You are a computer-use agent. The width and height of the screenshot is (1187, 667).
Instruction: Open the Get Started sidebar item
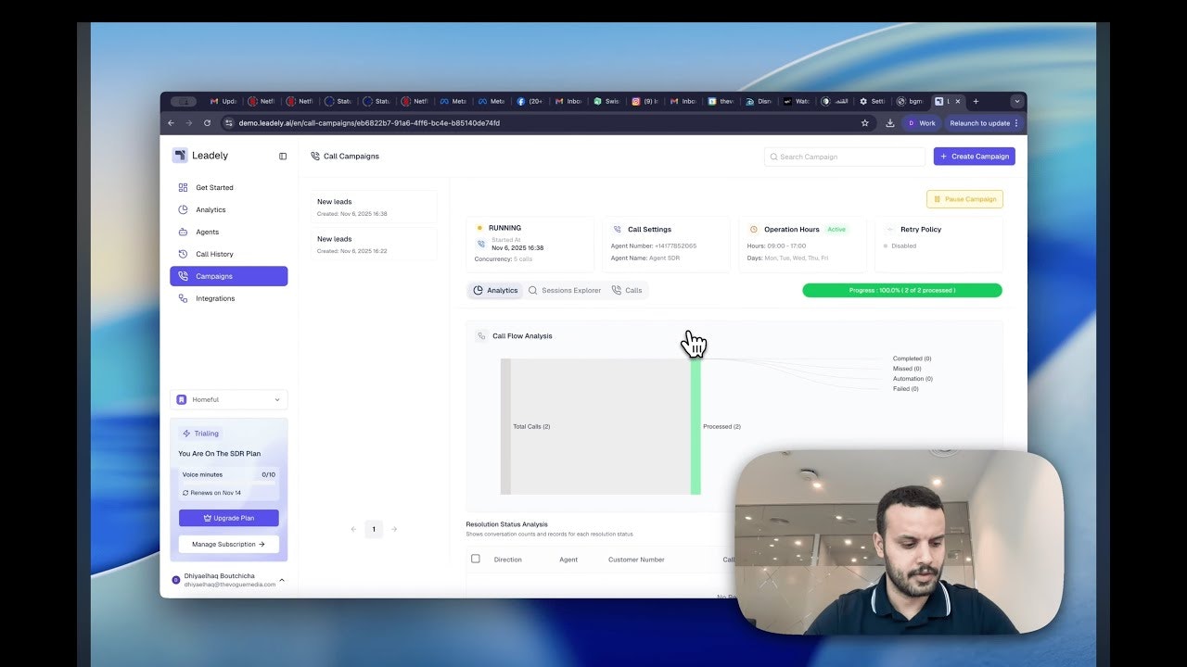click(228, 187)
